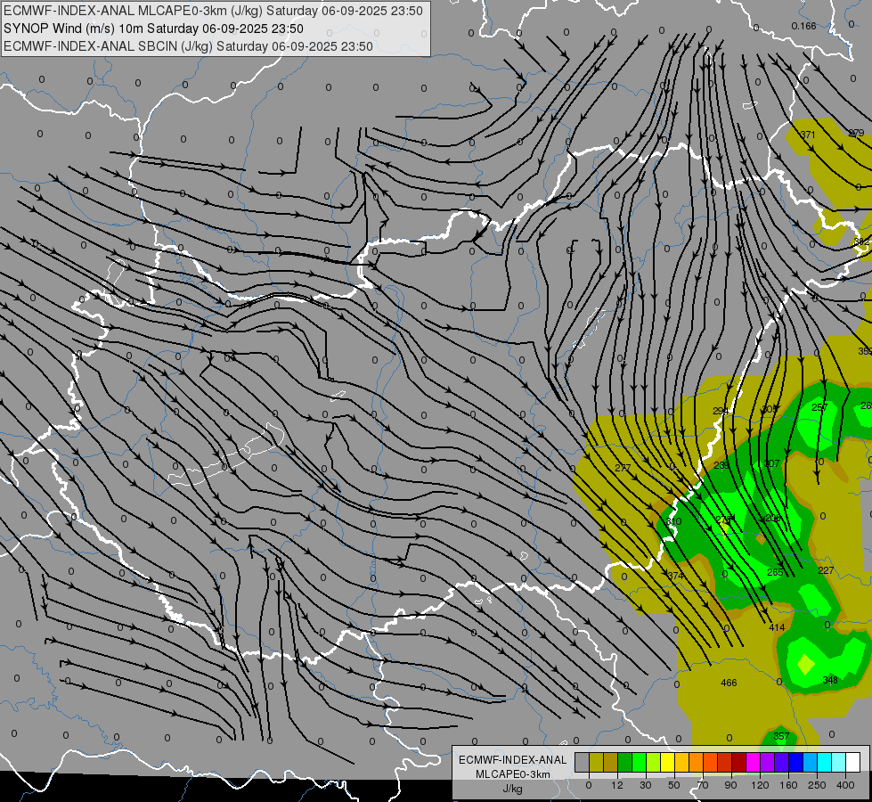This screenshot has height=802, width=872.
Task: Click the map value 305
Action: pos(770,409)
